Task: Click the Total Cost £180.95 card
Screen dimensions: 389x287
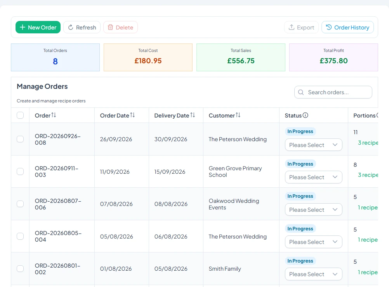Action: click(148, 57)
